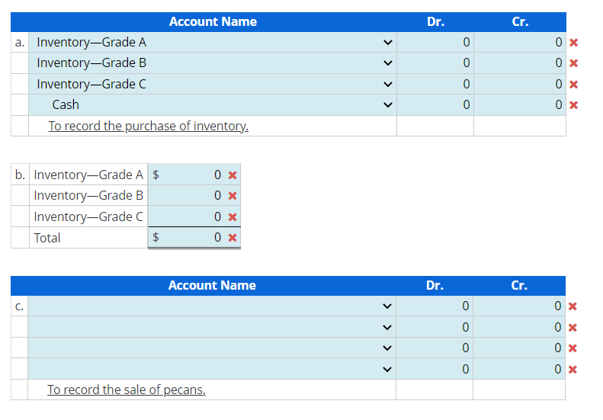Click the Cr. field in third row of section c
This screenshot has width=603, height=420.
[x=519, y=348]
